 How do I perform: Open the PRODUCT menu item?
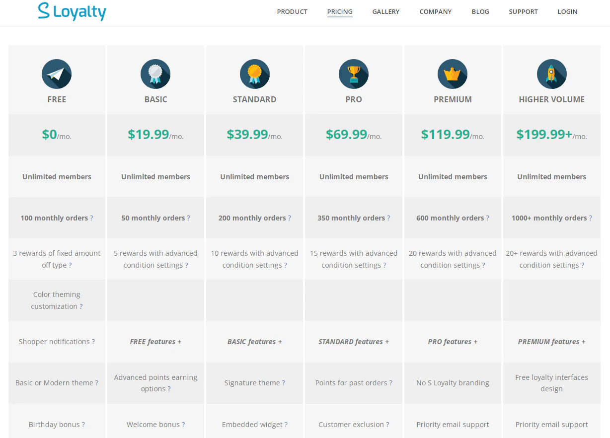click(292, 11)
